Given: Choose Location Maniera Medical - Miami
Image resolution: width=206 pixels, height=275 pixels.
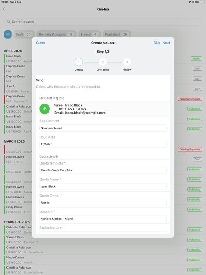Looking at the screenshot, I should pos(103,219).
